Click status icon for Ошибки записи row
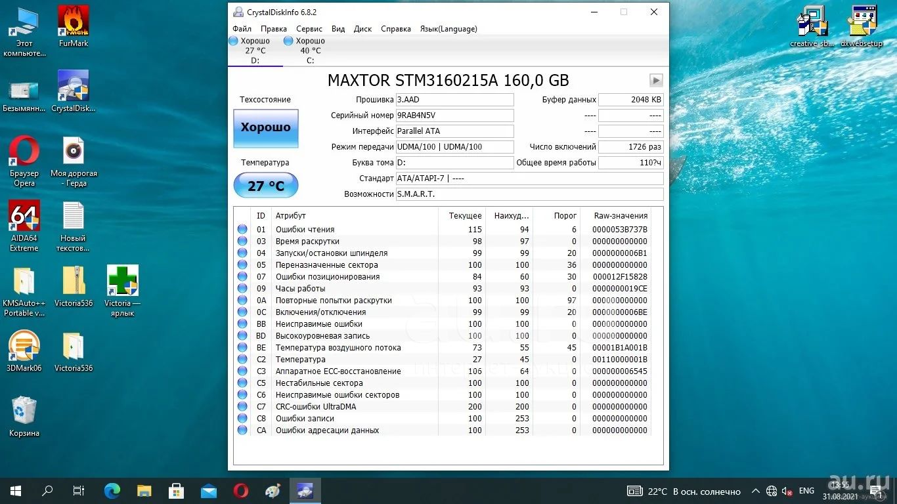The height and width of the screenshot is (504, 897). point(242,419)
